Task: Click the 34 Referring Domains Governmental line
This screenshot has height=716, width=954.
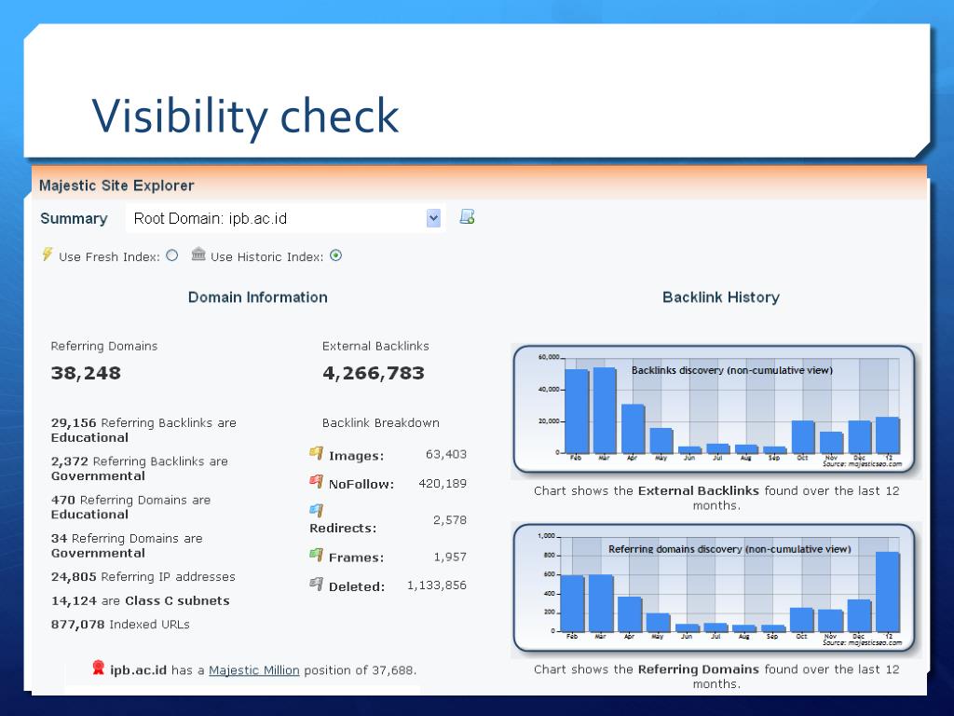Action: [127, 545]
